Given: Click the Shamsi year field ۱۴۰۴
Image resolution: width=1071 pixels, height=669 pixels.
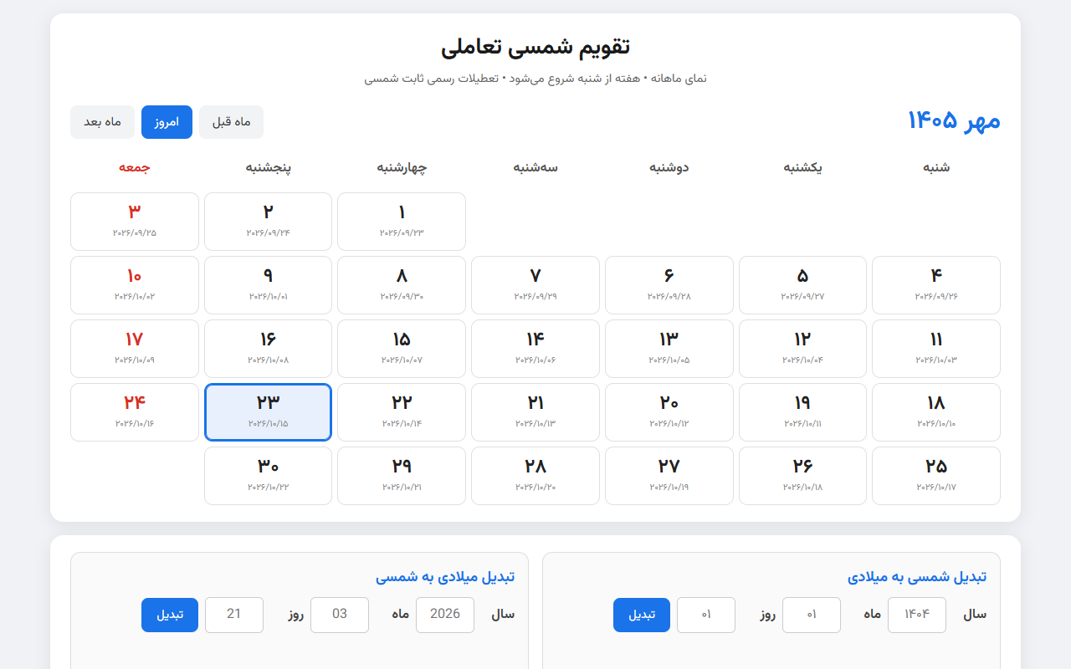Looking at the screenshot, I should (917, 615).
